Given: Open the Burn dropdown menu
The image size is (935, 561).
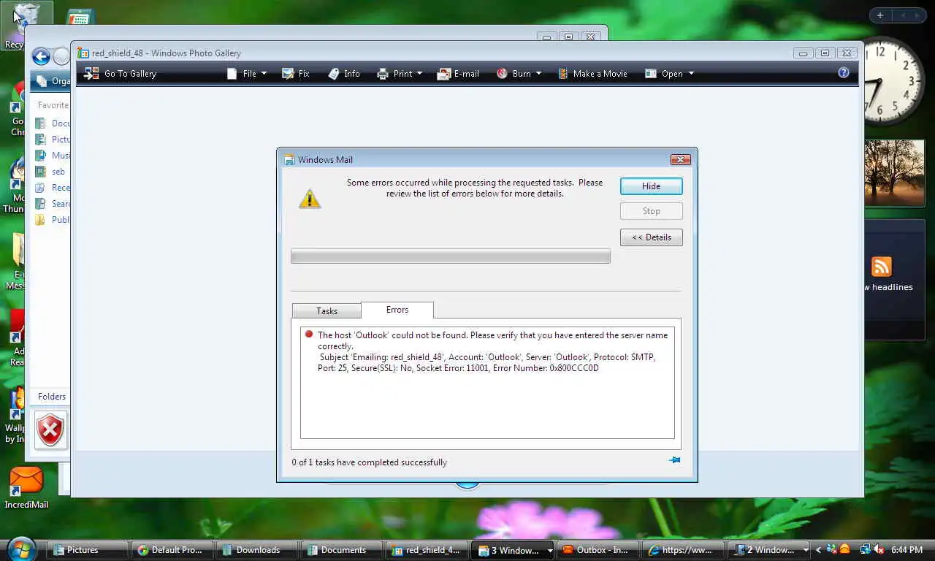Looking at the screenshot, I should tap(519, 74).
